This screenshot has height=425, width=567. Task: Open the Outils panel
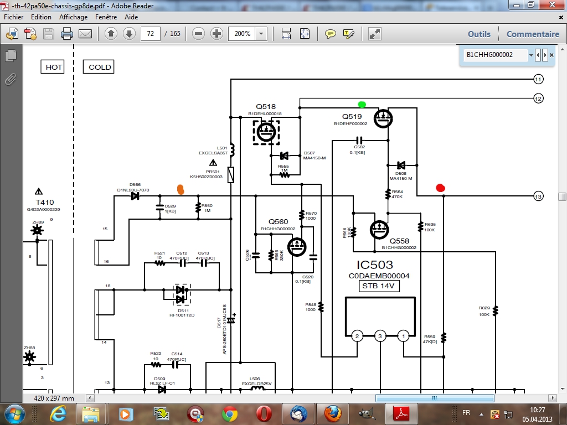coord(479,34)
